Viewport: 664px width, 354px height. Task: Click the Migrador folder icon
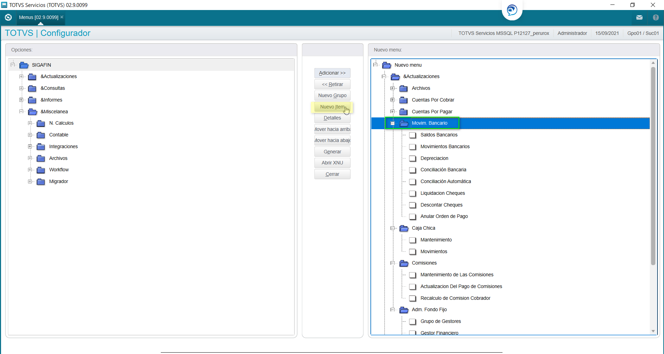(x=41, y=182)
